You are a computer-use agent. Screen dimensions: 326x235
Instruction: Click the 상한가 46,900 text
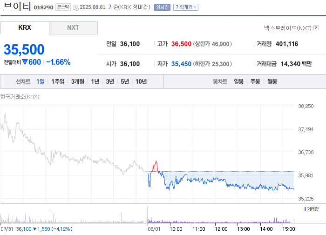point(212,44)
